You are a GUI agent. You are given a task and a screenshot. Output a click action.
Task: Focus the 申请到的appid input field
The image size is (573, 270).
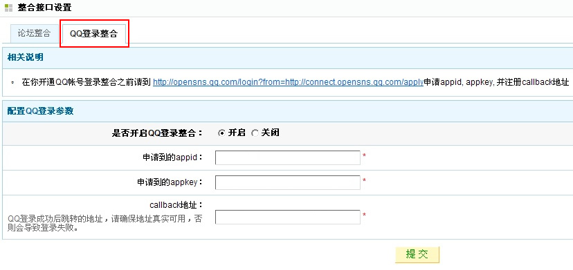[288, 157]
